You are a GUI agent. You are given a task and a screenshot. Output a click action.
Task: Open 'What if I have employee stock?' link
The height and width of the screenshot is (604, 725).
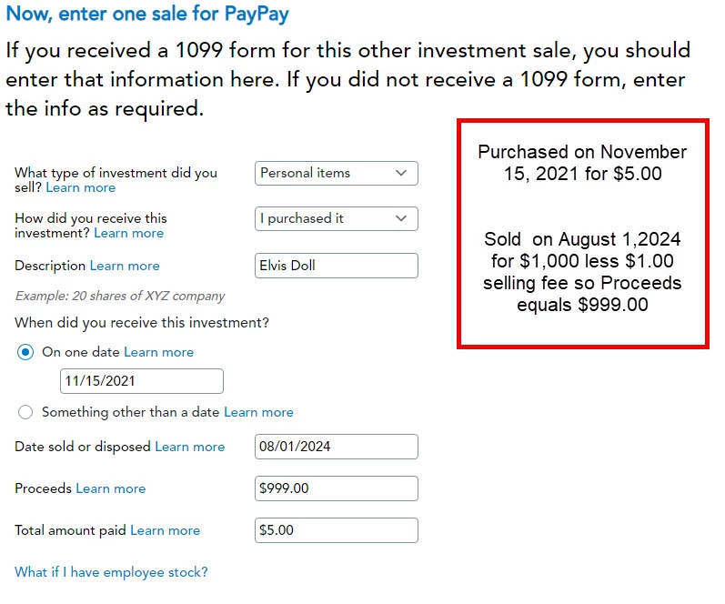[x=111, y=572]
